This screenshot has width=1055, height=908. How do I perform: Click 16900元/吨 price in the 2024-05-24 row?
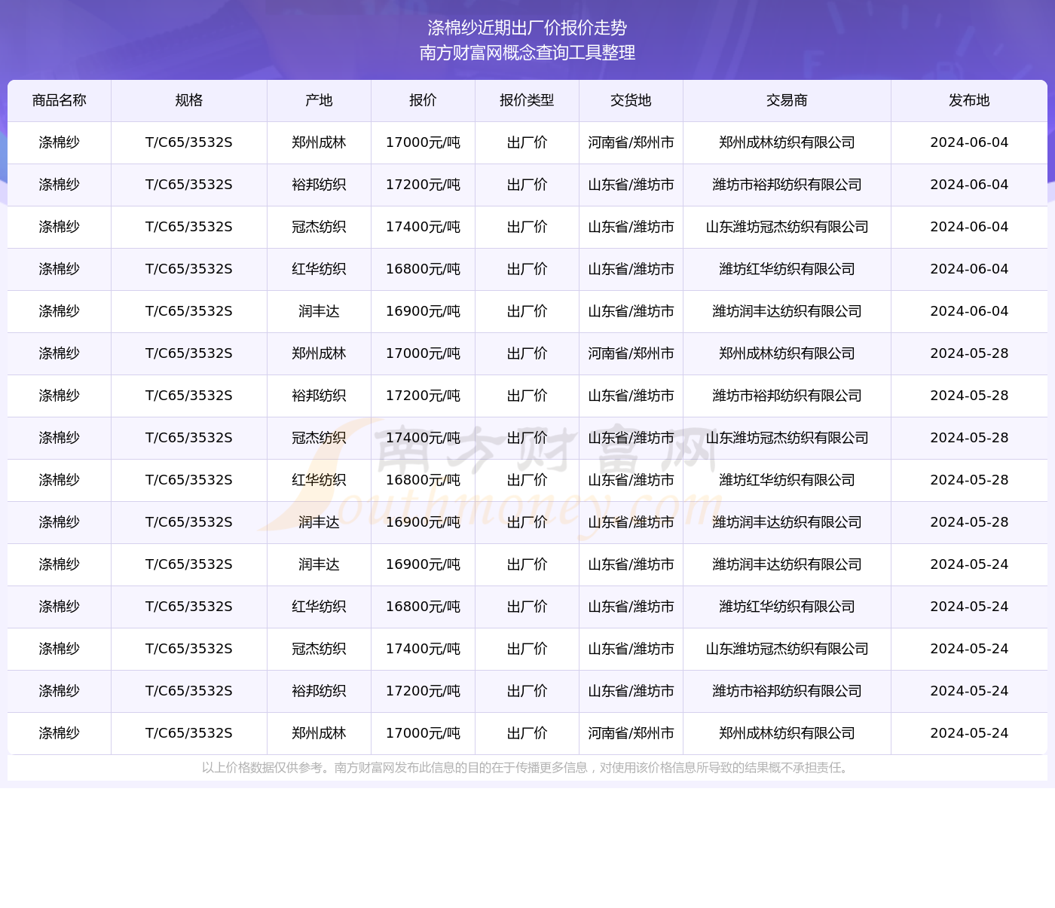pos(423,564)
